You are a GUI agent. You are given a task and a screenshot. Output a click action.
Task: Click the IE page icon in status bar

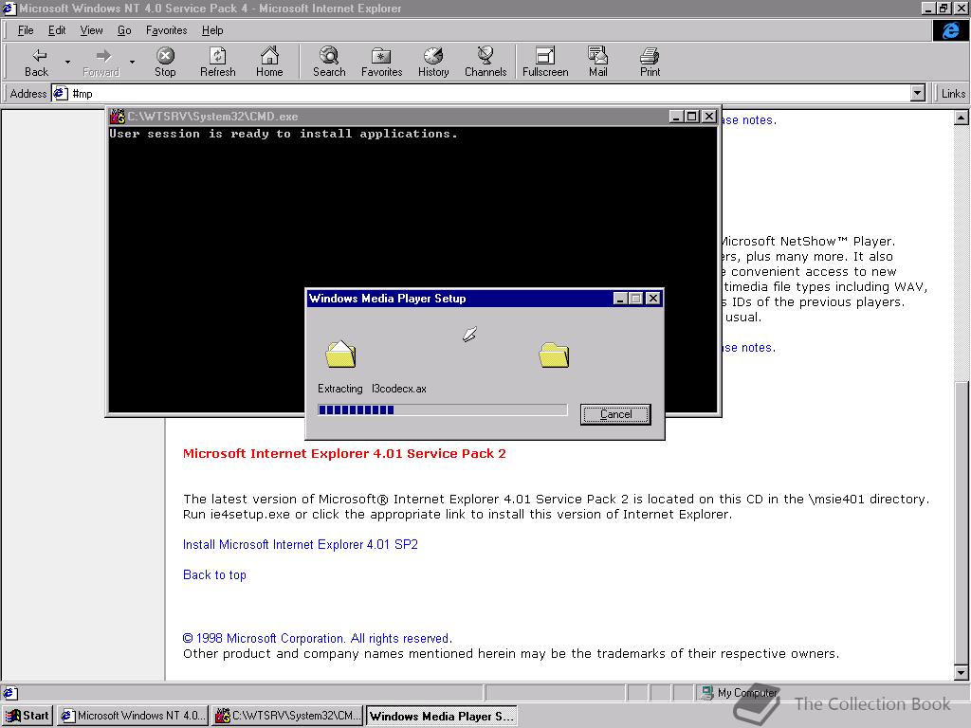coord(10,693)
